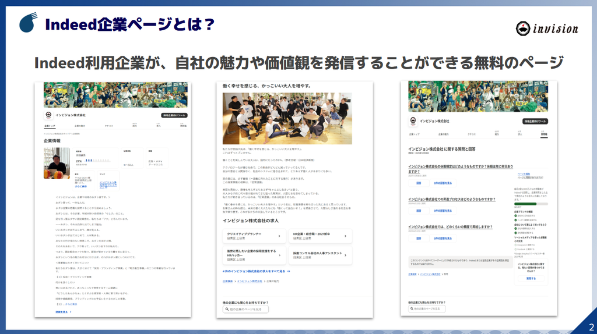Click company search field in middle screenshot

245,310
